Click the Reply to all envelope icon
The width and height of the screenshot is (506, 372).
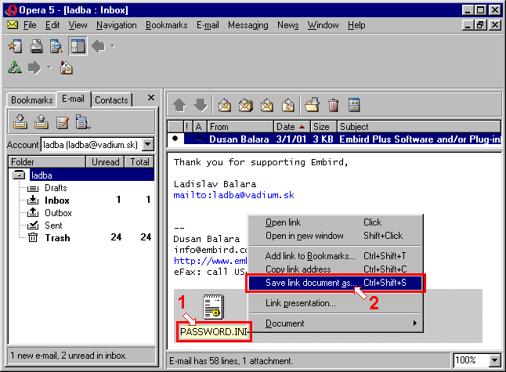pos(246,105)
